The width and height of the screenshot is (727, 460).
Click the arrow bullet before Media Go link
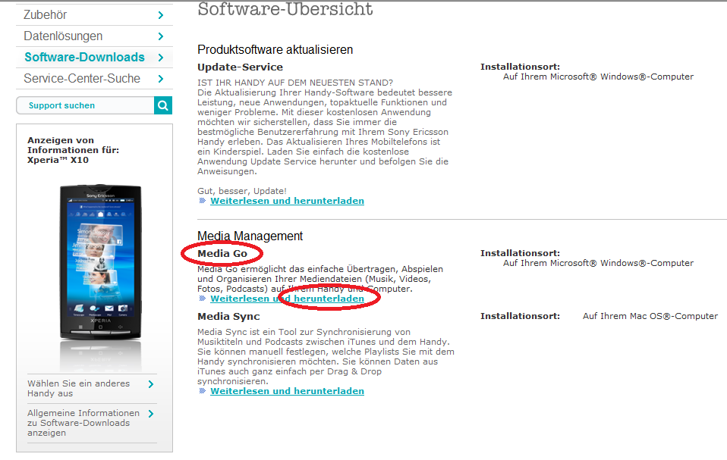tap(202, 299)
